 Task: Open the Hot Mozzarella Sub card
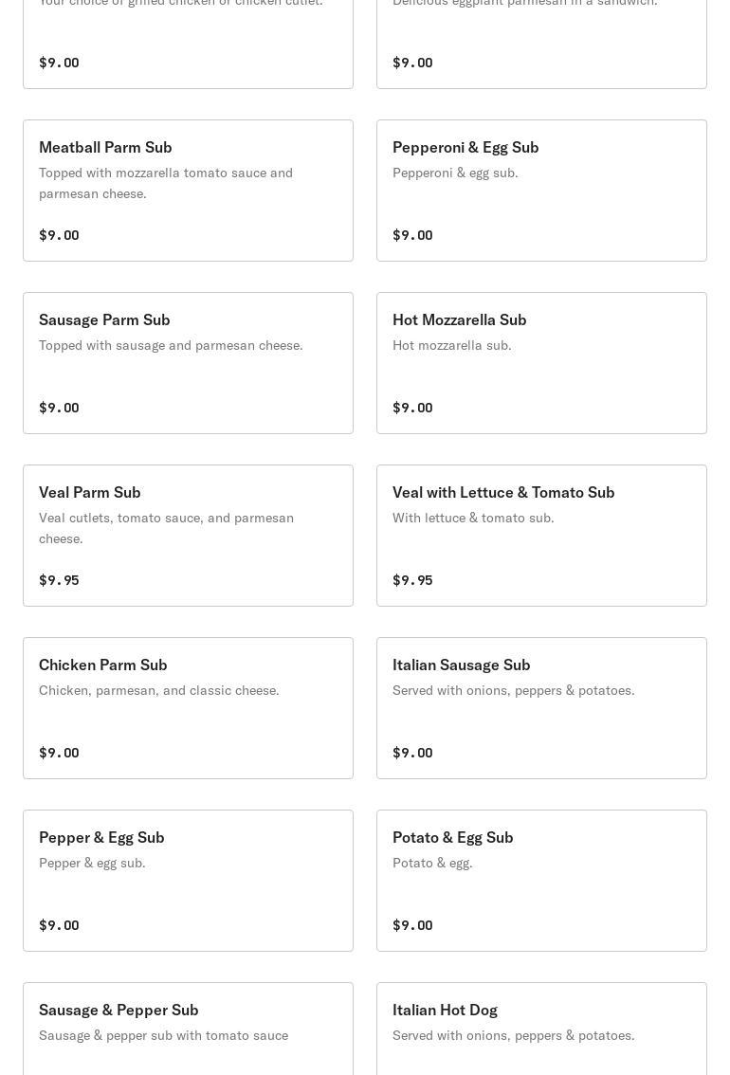[541, 363]
